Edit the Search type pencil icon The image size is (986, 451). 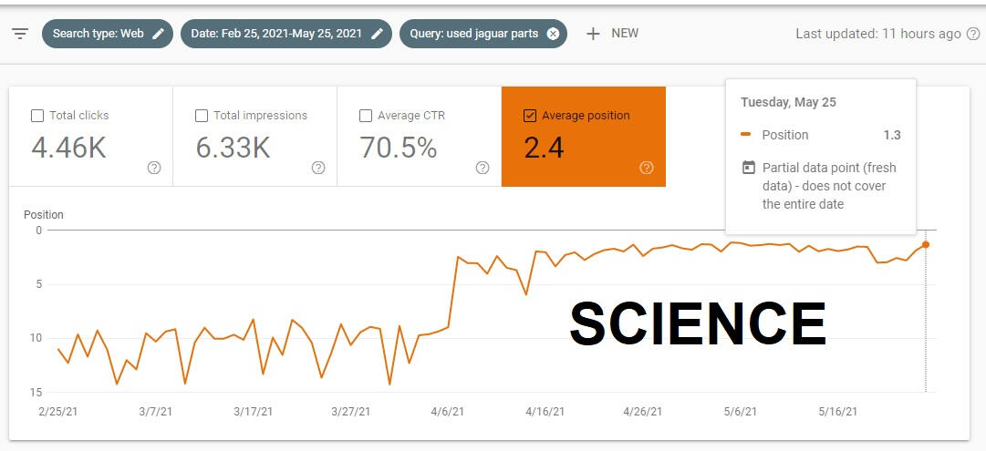pyautogui.click(x=159, y=34)
